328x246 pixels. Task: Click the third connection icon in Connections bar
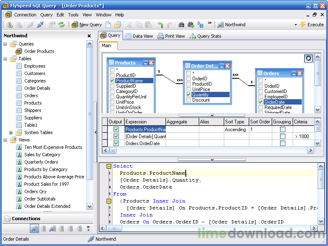[x=52, y=228]
